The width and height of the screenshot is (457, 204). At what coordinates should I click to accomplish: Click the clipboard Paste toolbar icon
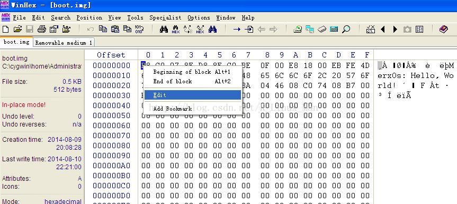(115, 30)
